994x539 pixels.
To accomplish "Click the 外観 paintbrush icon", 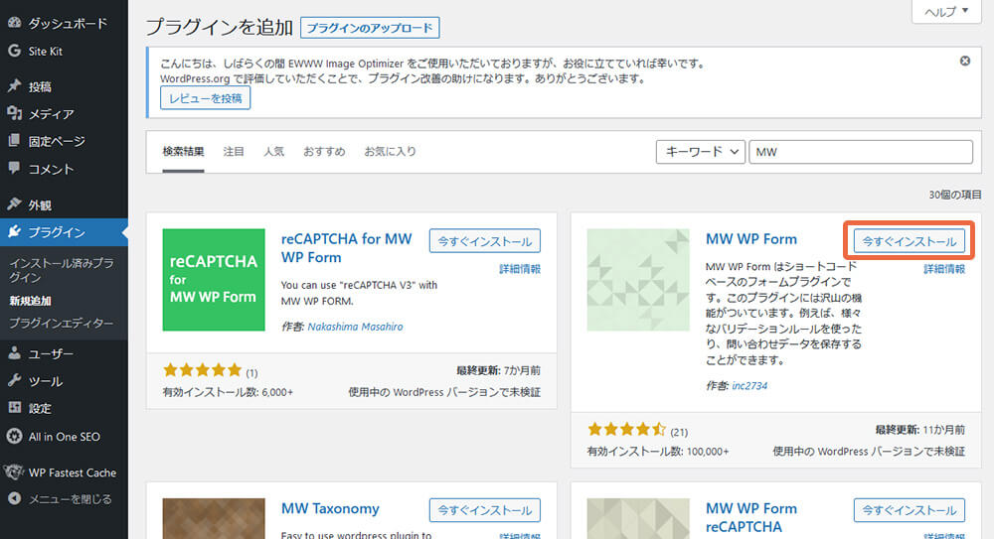I will (14, 203).
